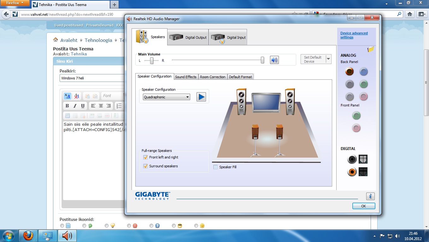Toggle Underline formatting in the forum editor

83,106
